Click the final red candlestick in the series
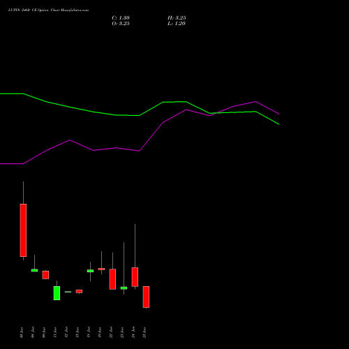 coord(146,297)
